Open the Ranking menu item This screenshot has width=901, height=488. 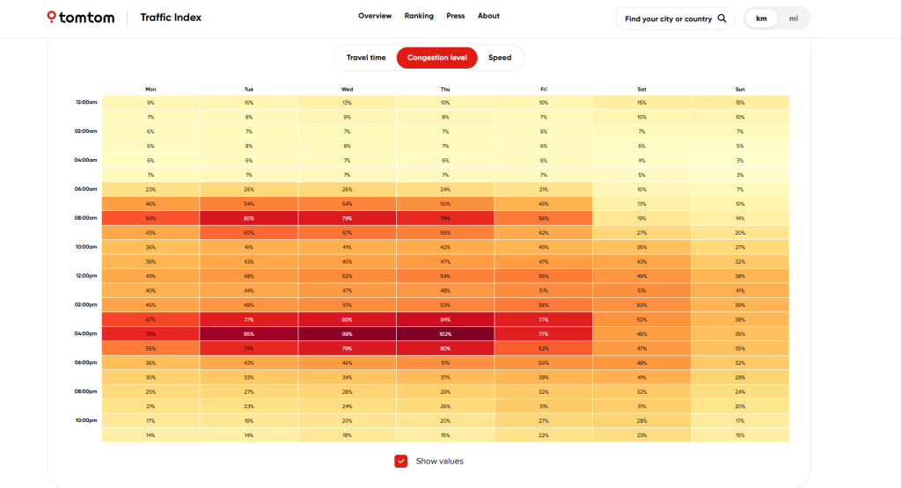(419, 16)
